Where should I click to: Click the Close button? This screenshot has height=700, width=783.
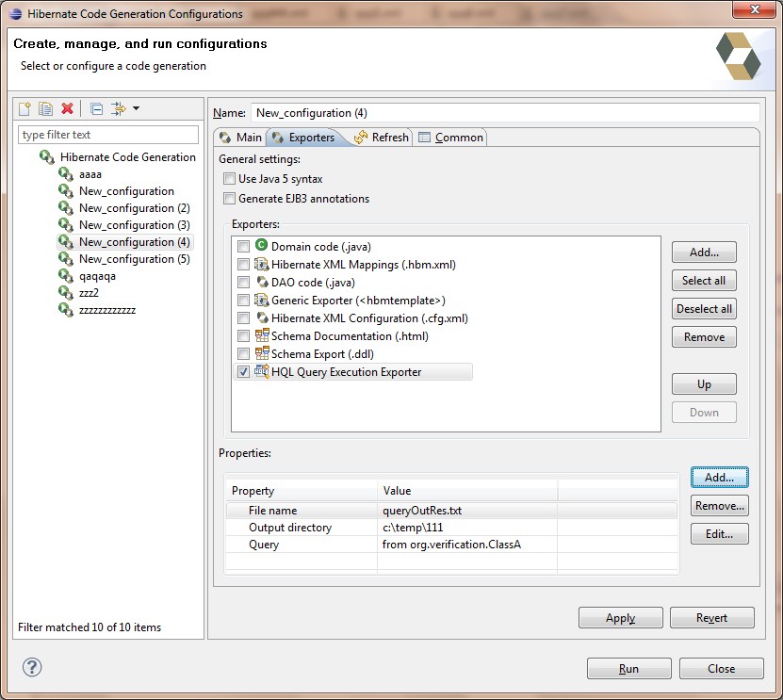[722, 669]
